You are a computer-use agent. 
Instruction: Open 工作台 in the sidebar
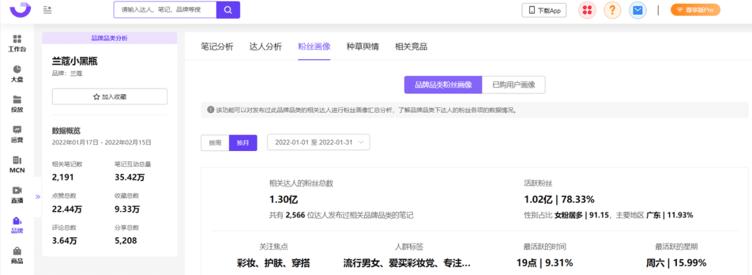pyautogui.click(x=17, y=43)
